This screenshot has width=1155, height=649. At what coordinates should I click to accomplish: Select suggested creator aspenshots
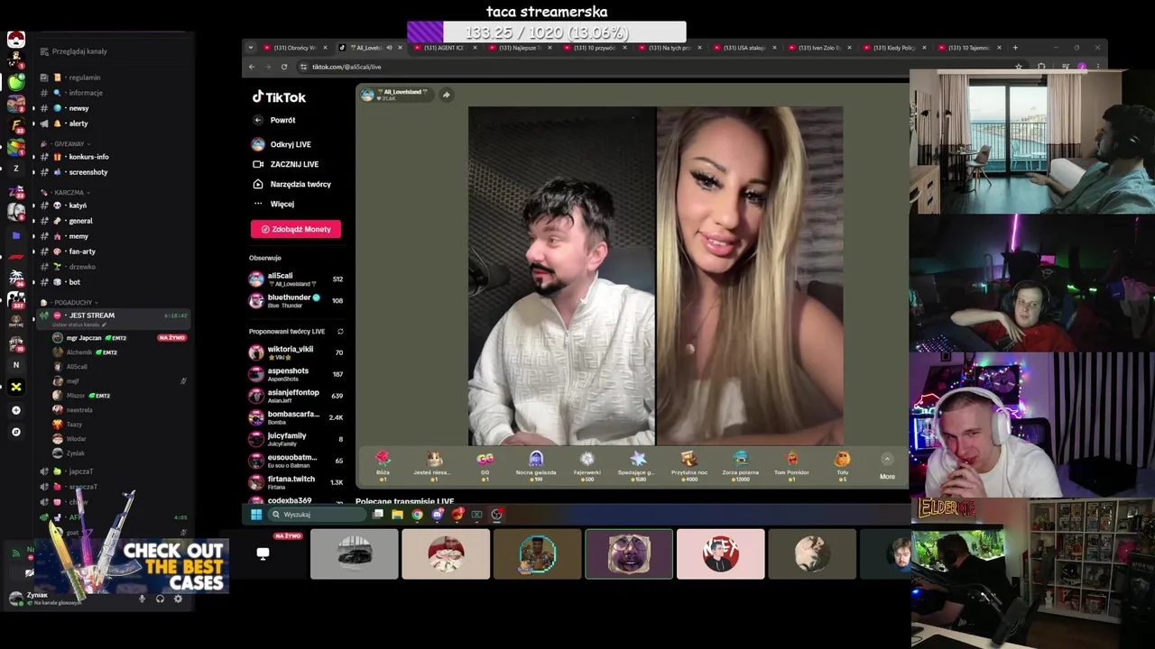(296, 374)
